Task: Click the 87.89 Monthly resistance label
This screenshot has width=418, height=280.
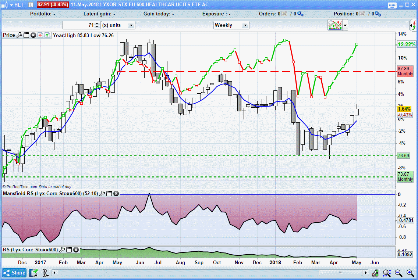Action: point(405,71)
